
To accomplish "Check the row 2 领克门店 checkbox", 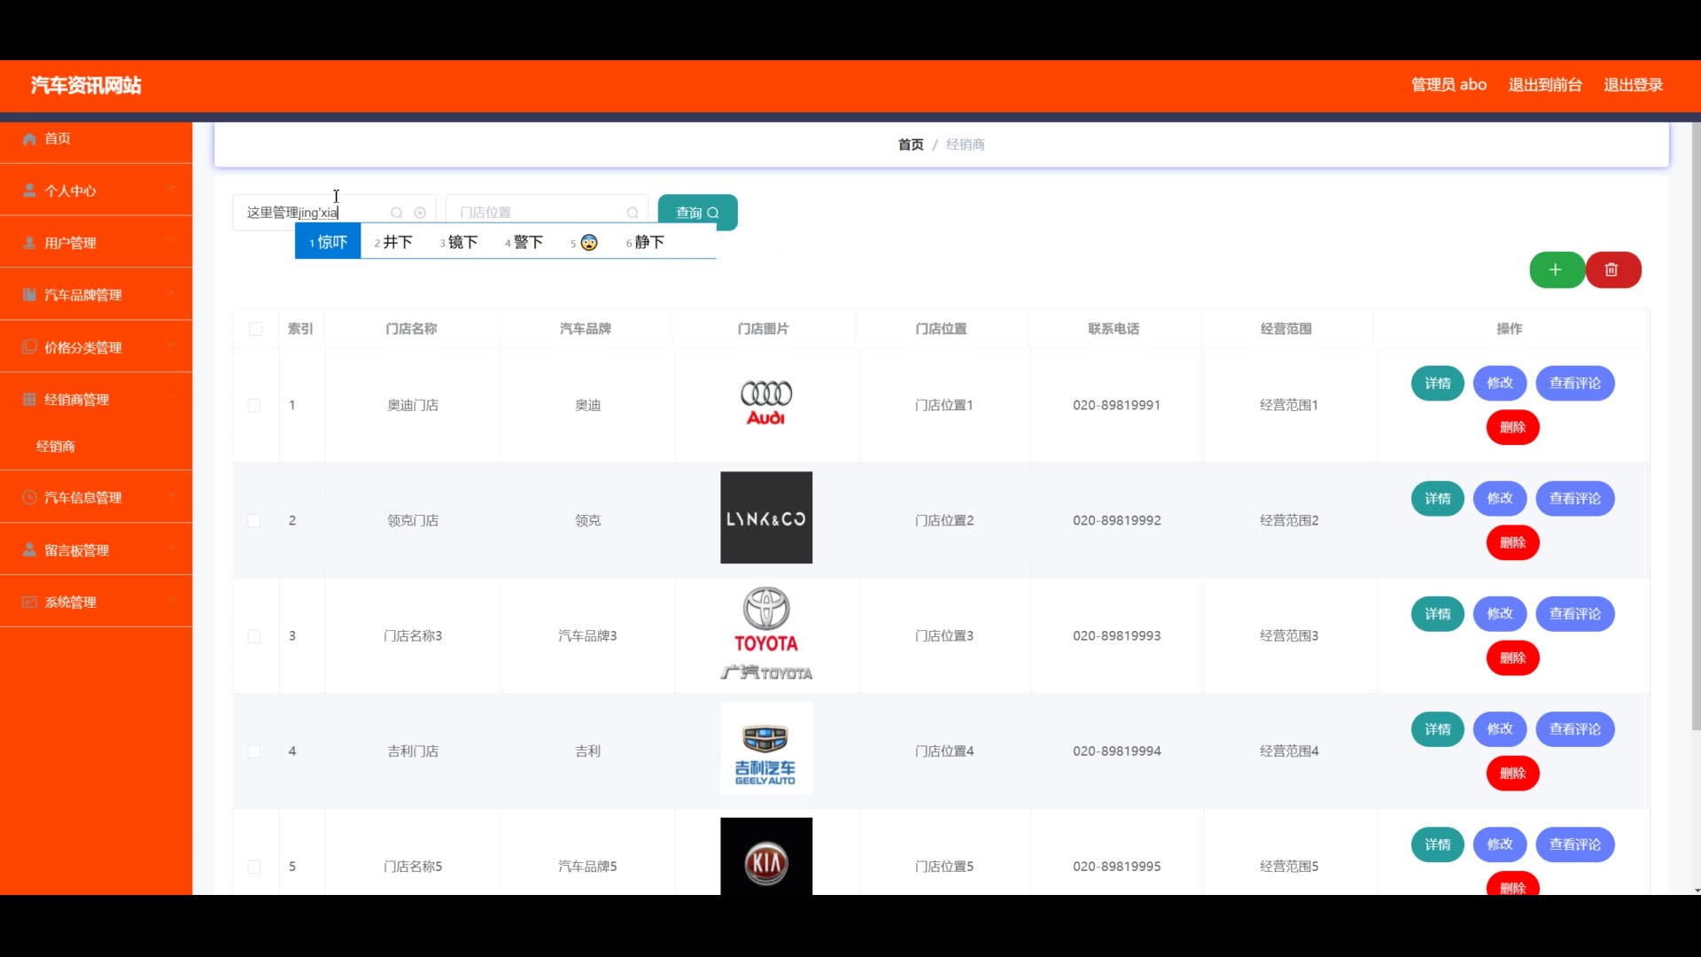I will click(x=254, y=520).
